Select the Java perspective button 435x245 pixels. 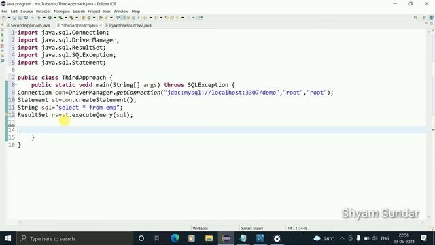click(x=432, y=18)
